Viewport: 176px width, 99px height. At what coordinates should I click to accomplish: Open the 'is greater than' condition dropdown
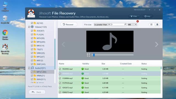[102, 24]
